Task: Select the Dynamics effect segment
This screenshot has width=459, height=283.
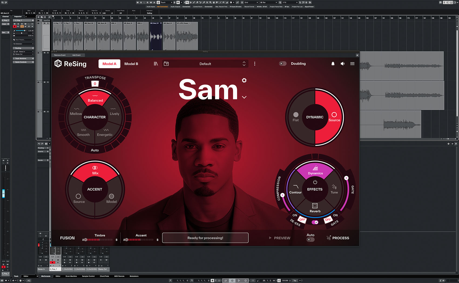Action: pyautogui.click(x=315, y=171)
